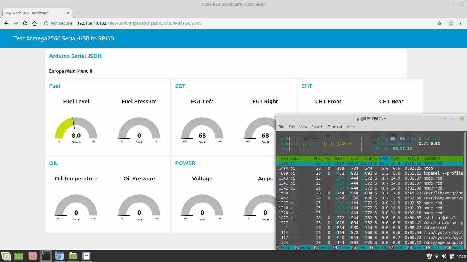The image size is (467, 262).
Task: Select htop process row 699 lxpanel
Action: point(370,173)
